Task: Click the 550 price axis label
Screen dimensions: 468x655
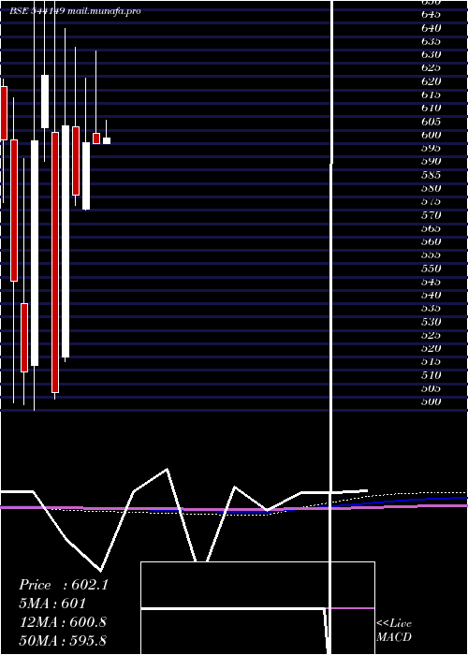Action: coord(431,269)
